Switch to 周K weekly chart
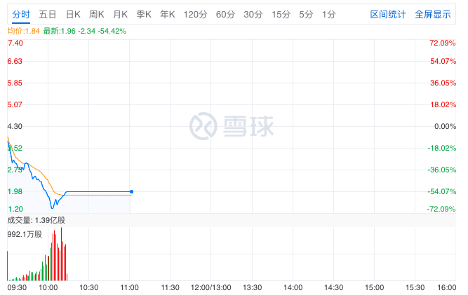 click(97, 14)
